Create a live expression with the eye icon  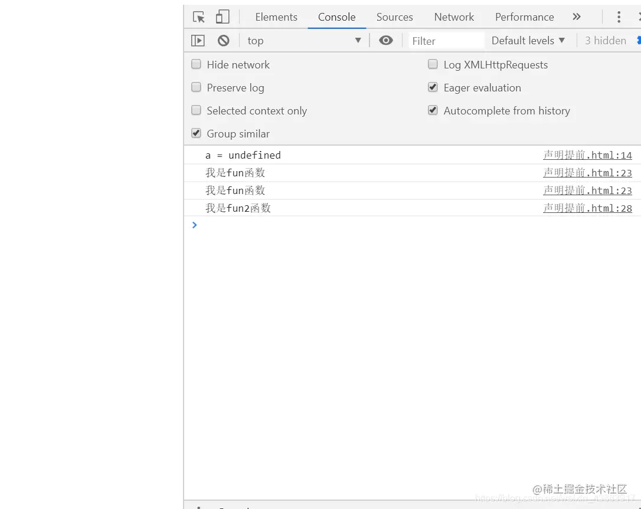(x=385, y=41)
